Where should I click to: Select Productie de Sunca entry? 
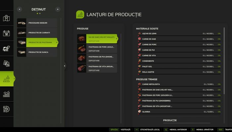pos(37,52)
